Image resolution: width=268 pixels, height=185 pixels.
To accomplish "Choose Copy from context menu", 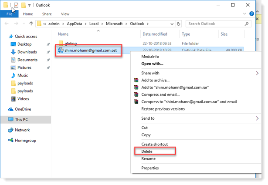I will (146, 135).
